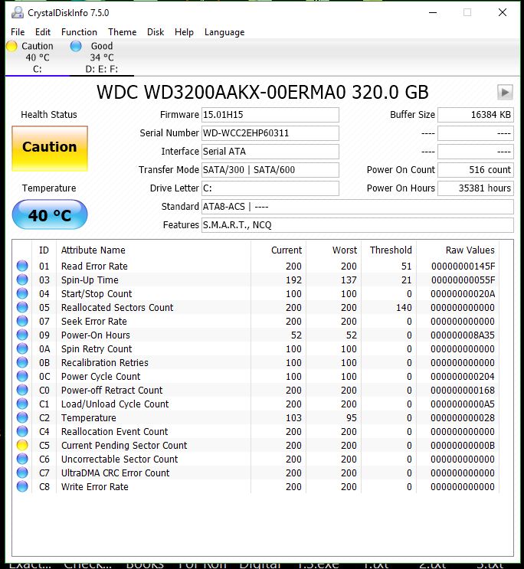The height and width of the screenshot is (569, 524).
Task: Click the Power On Hours value 35381 hours
Action: 475,188
